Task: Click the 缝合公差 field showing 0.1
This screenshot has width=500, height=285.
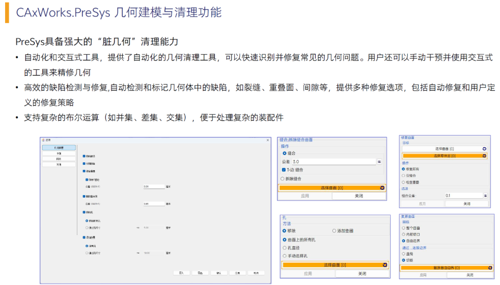Action: pos(464,196)
